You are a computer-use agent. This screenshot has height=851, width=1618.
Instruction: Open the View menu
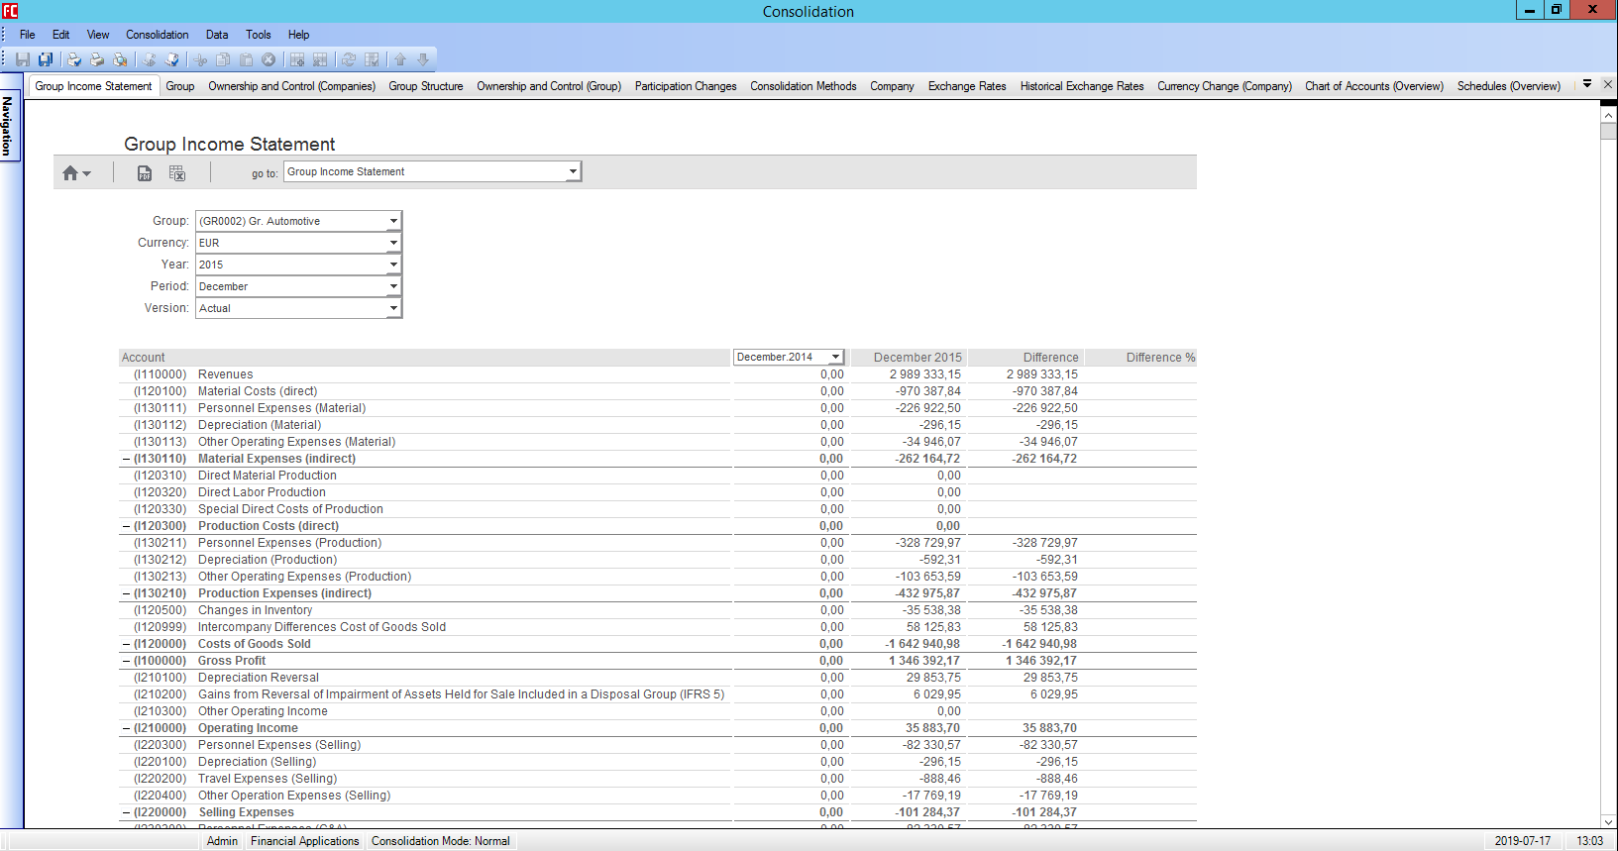coord(98,35)
